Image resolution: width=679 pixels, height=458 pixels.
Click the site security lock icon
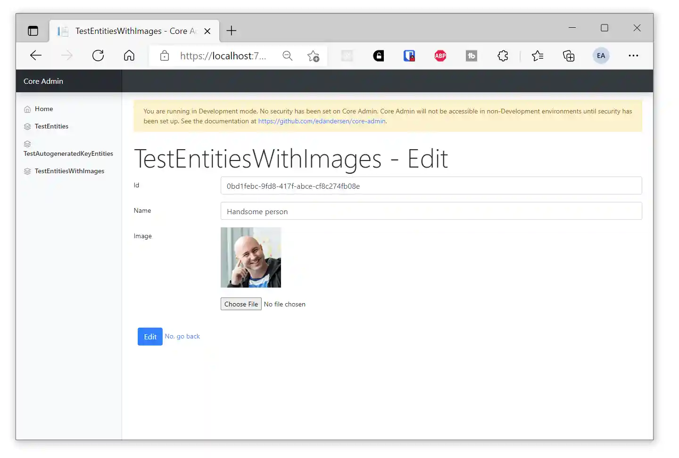tap(164, 56)
